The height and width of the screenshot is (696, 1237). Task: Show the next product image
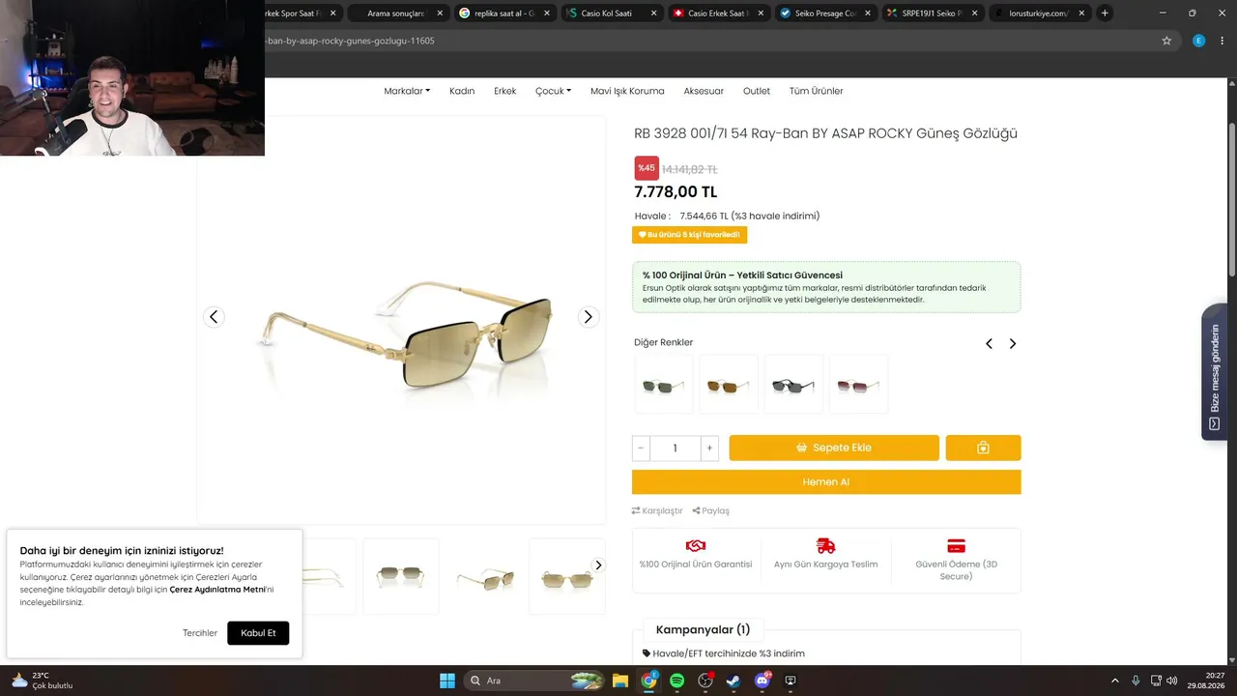pos(588,317)
